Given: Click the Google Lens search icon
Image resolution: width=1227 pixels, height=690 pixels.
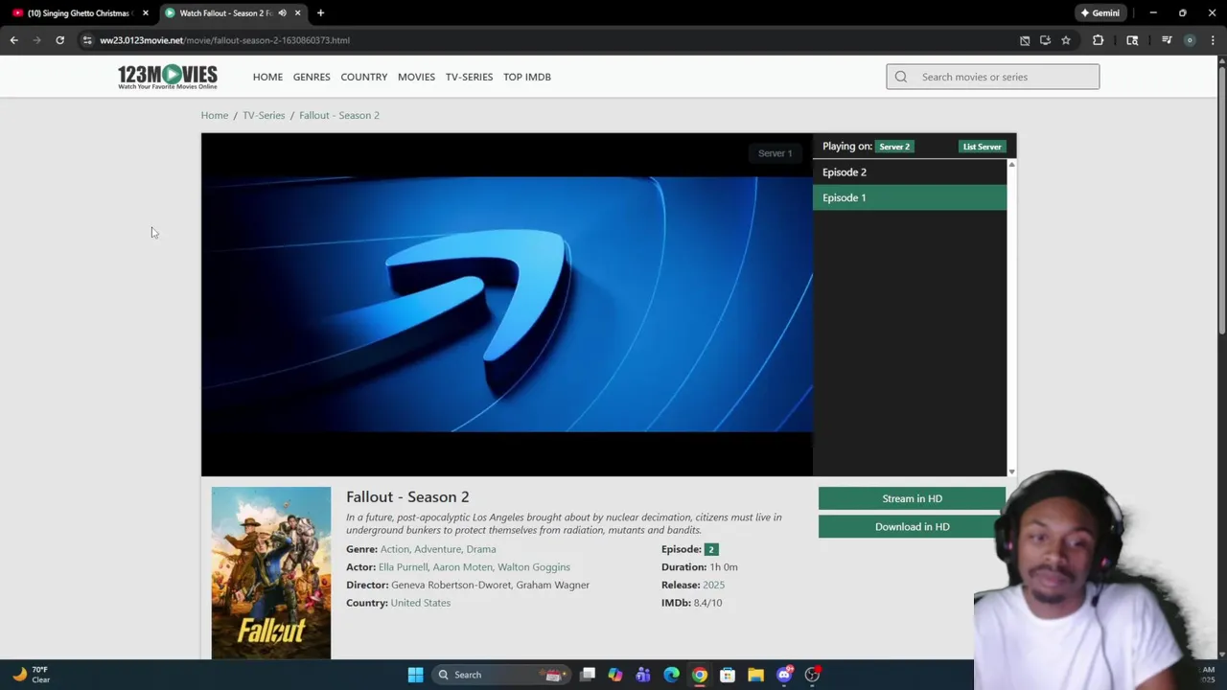Looking at the screenshot, I should [x=1132, y=40].
